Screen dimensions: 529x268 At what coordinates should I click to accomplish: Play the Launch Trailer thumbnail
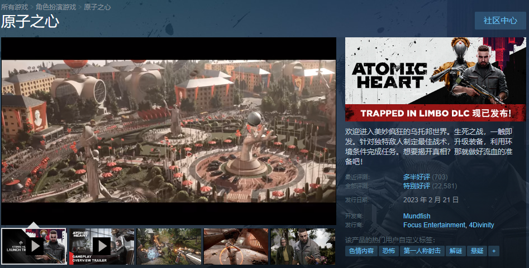[34, 246]
